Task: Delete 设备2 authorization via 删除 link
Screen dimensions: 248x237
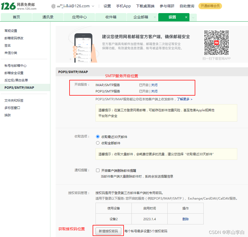Action: (x=185, y=219)
